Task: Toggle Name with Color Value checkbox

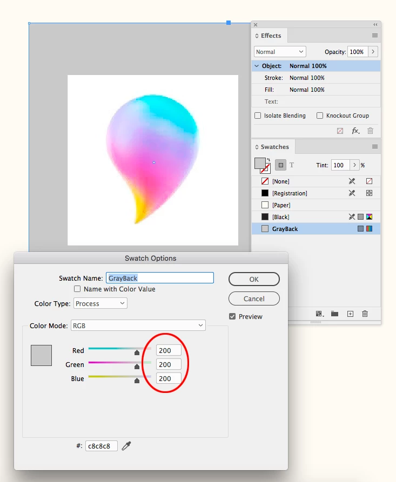Action: click(x=77, y=289)
